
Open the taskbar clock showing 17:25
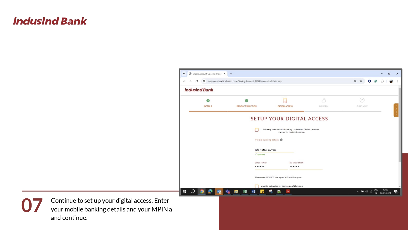coord(385,192)
